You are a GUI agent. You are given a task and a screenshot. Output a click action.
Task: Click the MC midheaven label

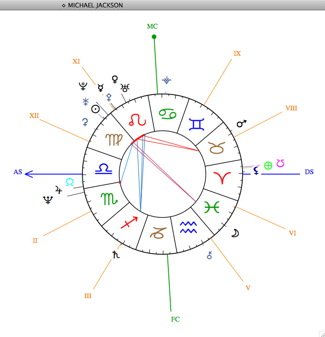tap(152, 26)
